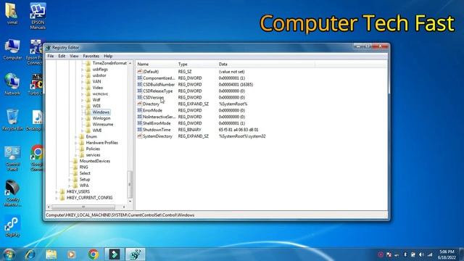Select the CSDVersion value icon

(140, 97)
